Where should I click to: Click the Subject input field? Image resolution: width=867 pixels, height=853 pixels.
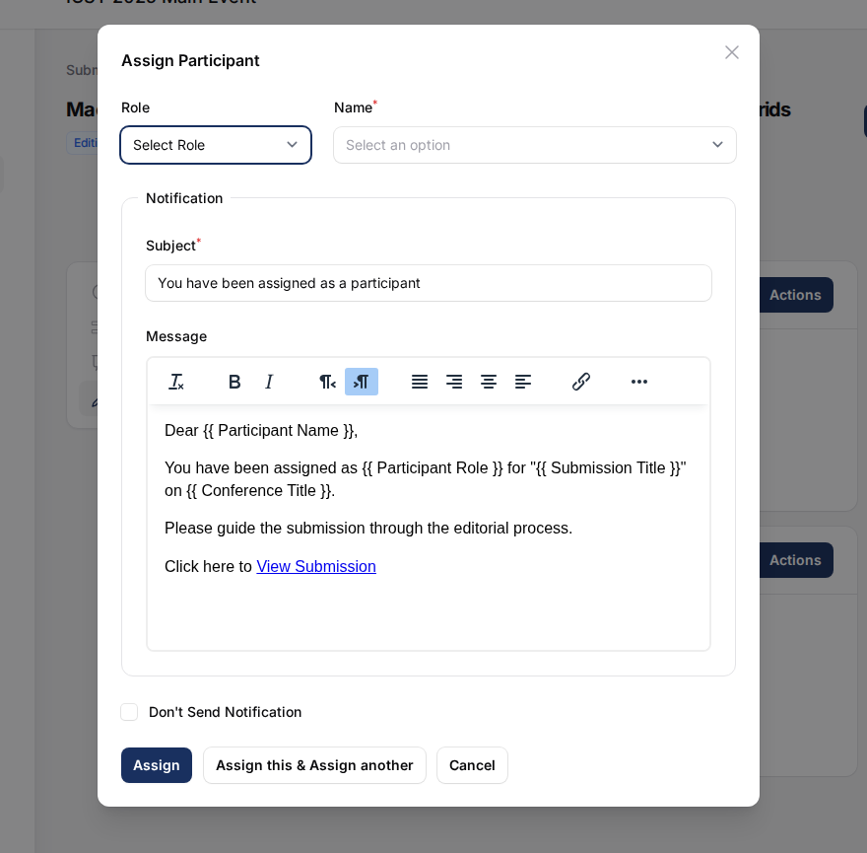click(x=429, y=283)
